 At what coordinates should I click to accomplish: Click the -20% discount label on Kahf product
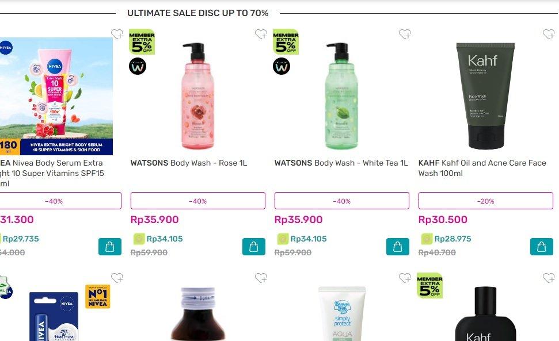[485, 201]
